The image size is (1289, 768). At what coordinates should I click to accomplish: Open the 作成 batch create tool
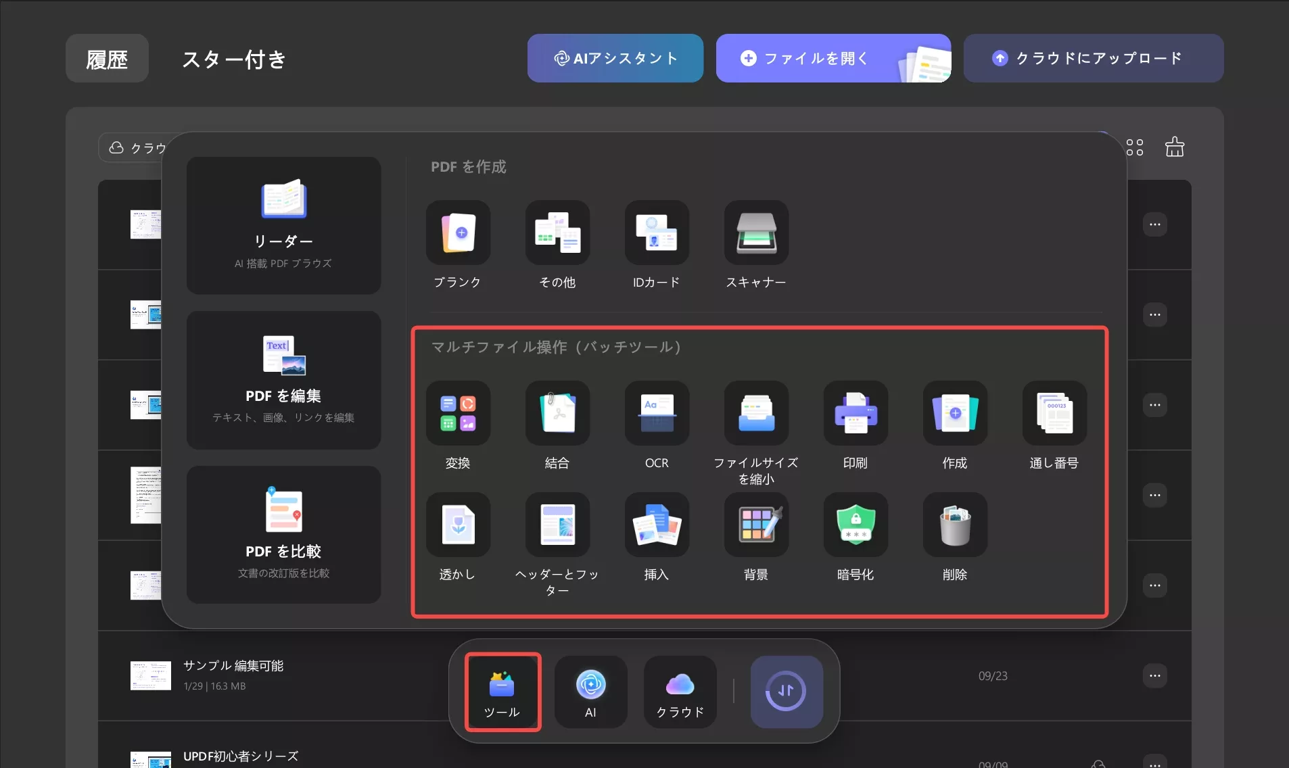point(955,413)
